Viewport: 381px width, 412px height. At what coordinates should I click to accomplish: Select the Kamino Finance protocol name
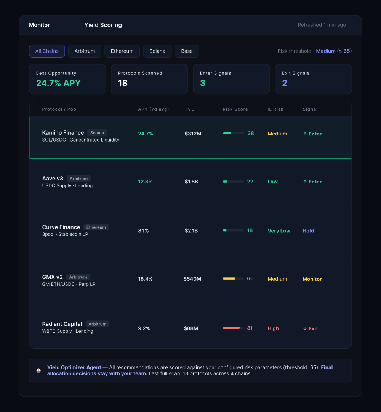pyautogui.click(x=63, y=133)
